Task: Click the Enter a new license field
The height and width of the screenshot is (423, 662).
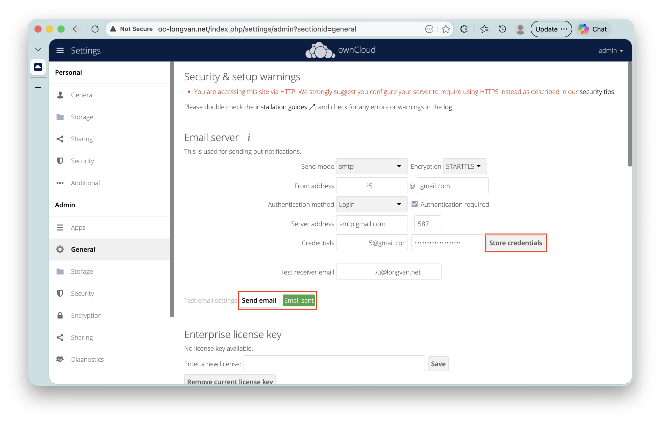Action: pyautogui.click(x=334, y=364)
